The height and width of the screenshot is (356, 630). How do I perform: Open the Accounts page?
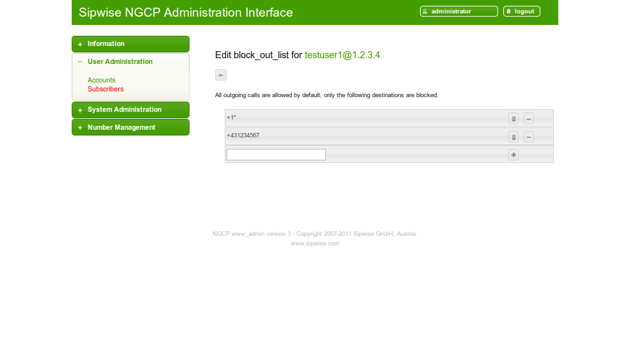pyautogui.click(x=101, y=80)
